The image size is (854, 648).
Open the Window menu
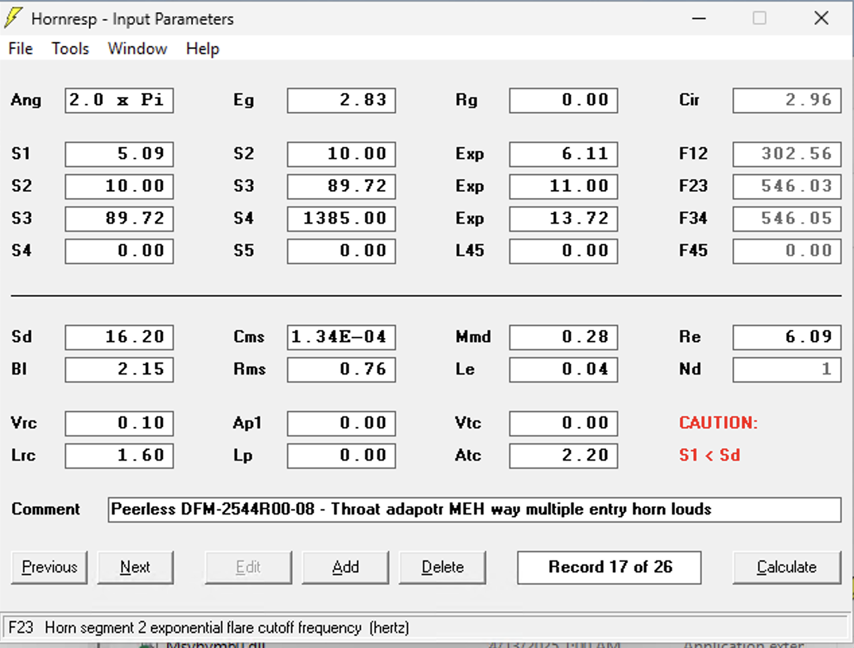pos(137,48)
